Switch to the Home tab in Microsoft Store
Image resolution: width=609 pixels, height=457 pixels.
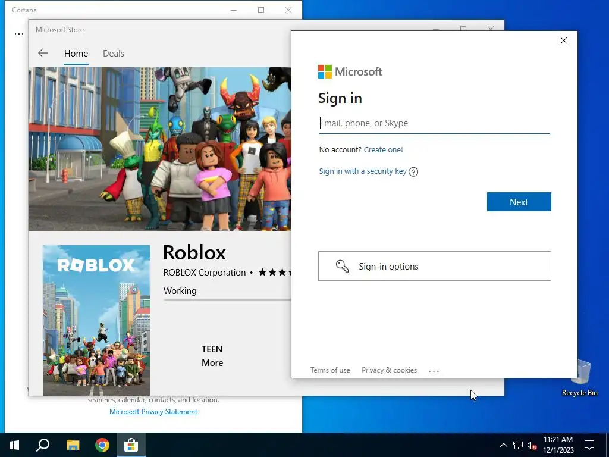76,53
